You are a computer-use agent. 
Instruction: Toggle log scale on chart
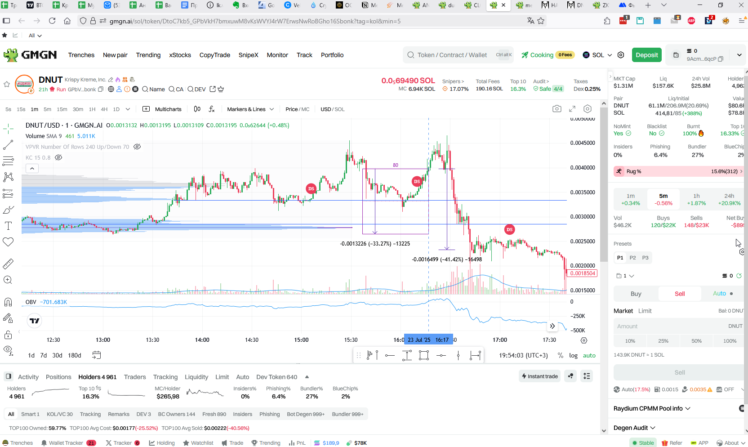click(573, 355)
